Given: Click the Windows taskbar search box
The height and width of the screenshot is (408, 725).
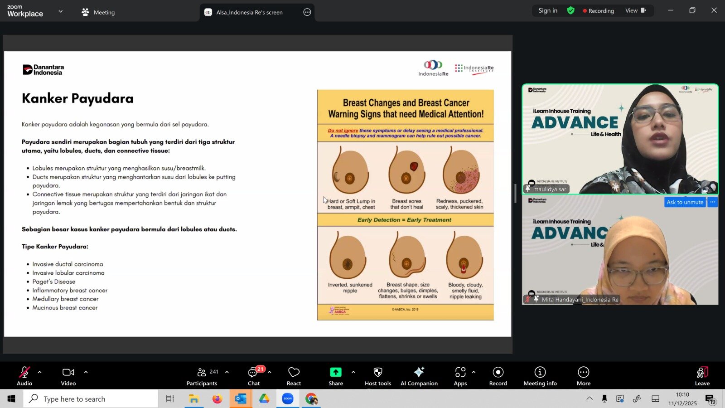Looking at the screenshot, I should coord(91,399).
